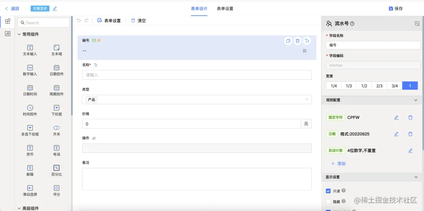Click 表单设置 in the canvas toolbar

coord(109,20)
